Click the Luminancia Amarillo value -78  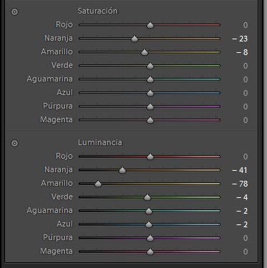click(x=240, y=184)
